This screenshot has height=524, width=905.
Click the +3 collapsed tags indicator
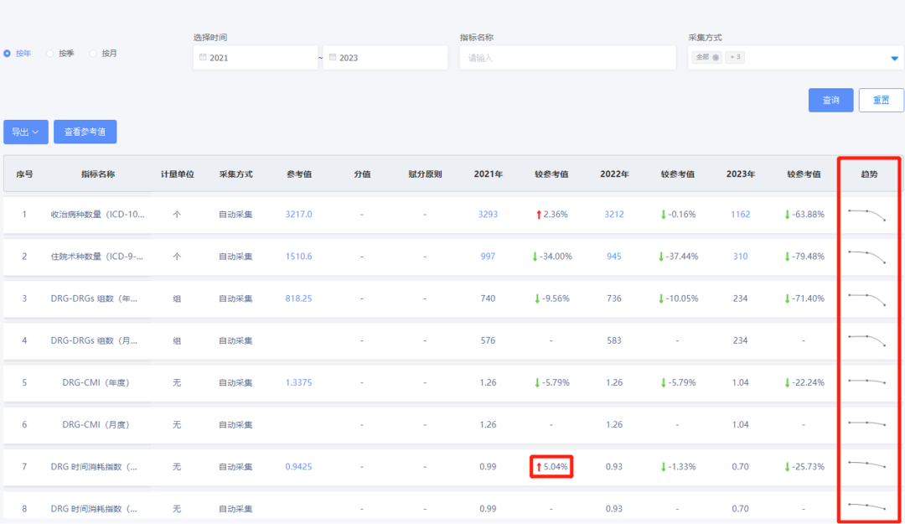(x=735, y=58)
